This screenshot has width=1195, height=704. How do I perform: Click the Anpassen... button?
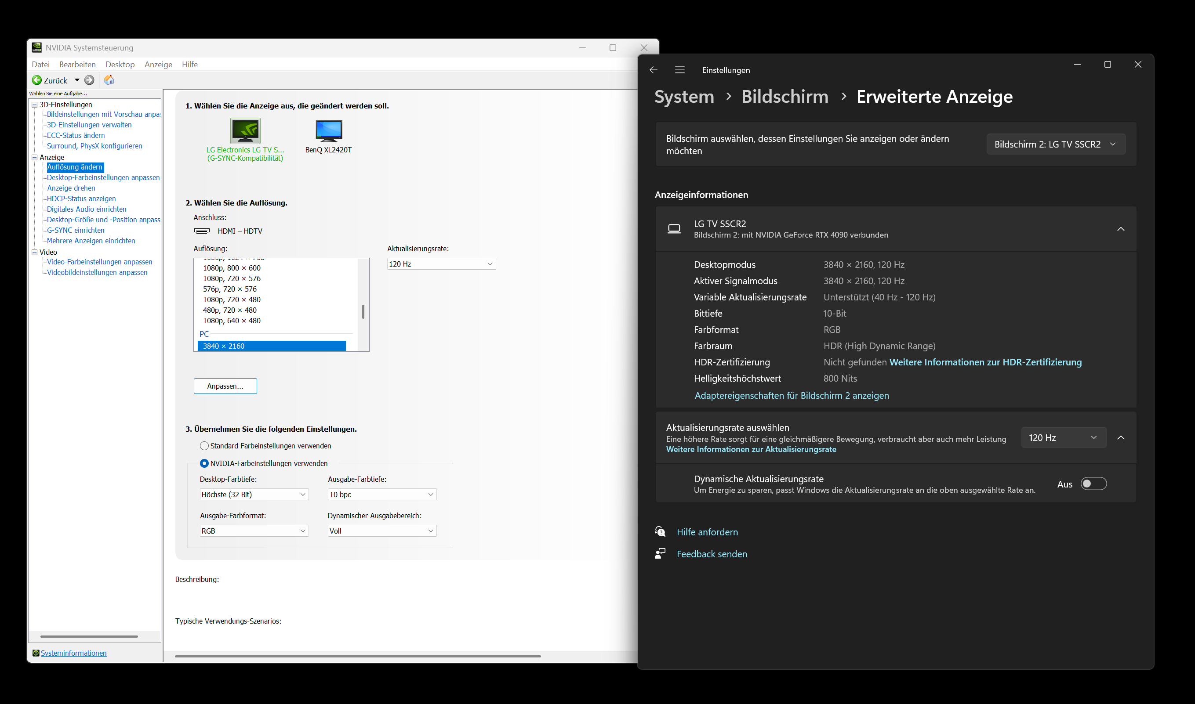click(225, 386)
